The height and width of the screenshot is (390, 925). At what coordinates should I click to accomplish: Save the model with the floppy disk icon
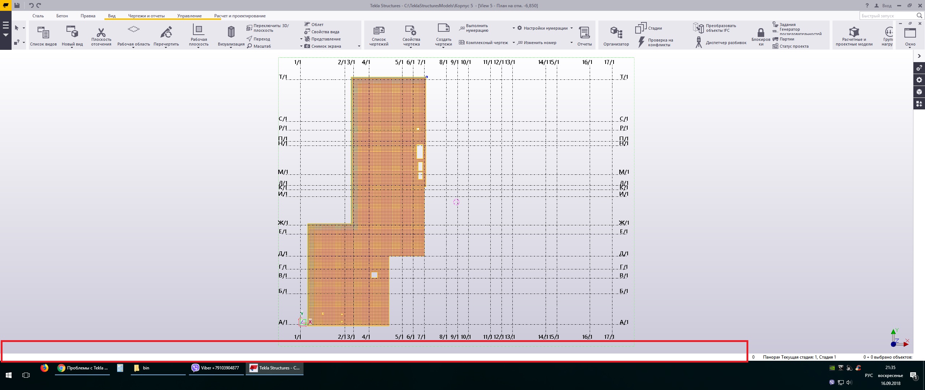tap(17, 5)
